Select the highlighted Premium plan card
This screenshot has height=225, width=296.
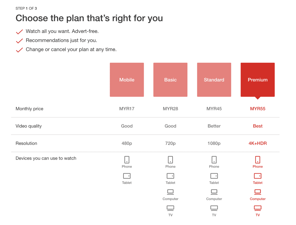click(257, 80)
